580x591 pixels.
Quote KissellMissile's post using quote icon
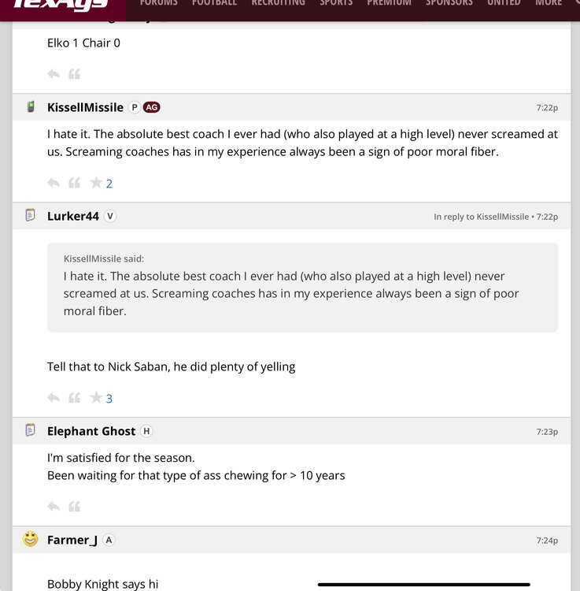74,183
